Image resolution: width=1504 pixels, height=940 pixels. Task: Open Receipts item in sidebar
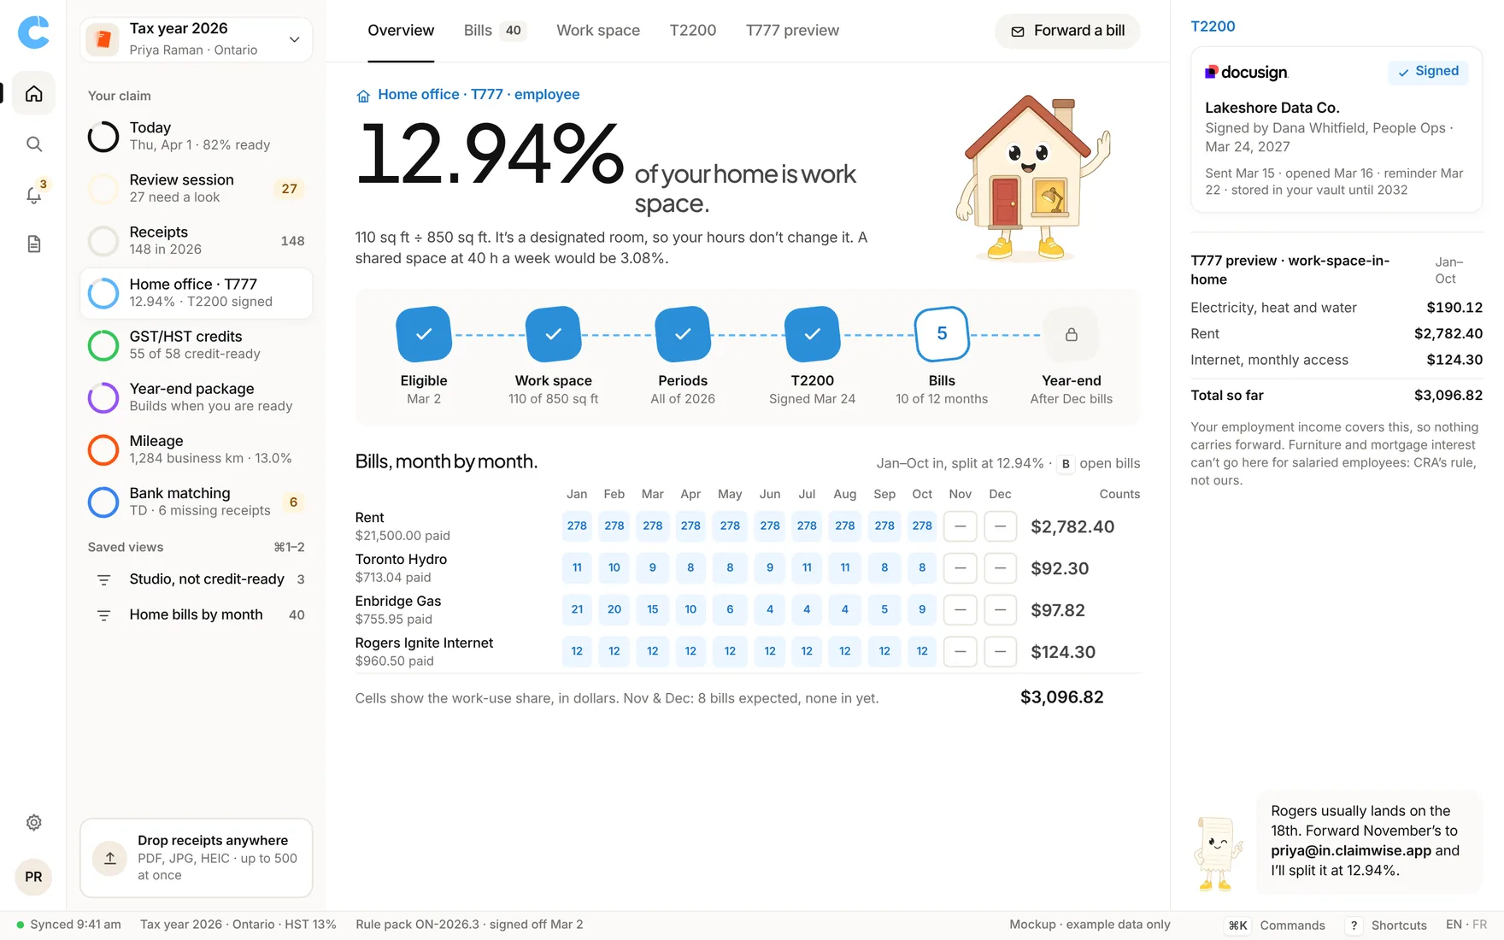click(197, 240)
